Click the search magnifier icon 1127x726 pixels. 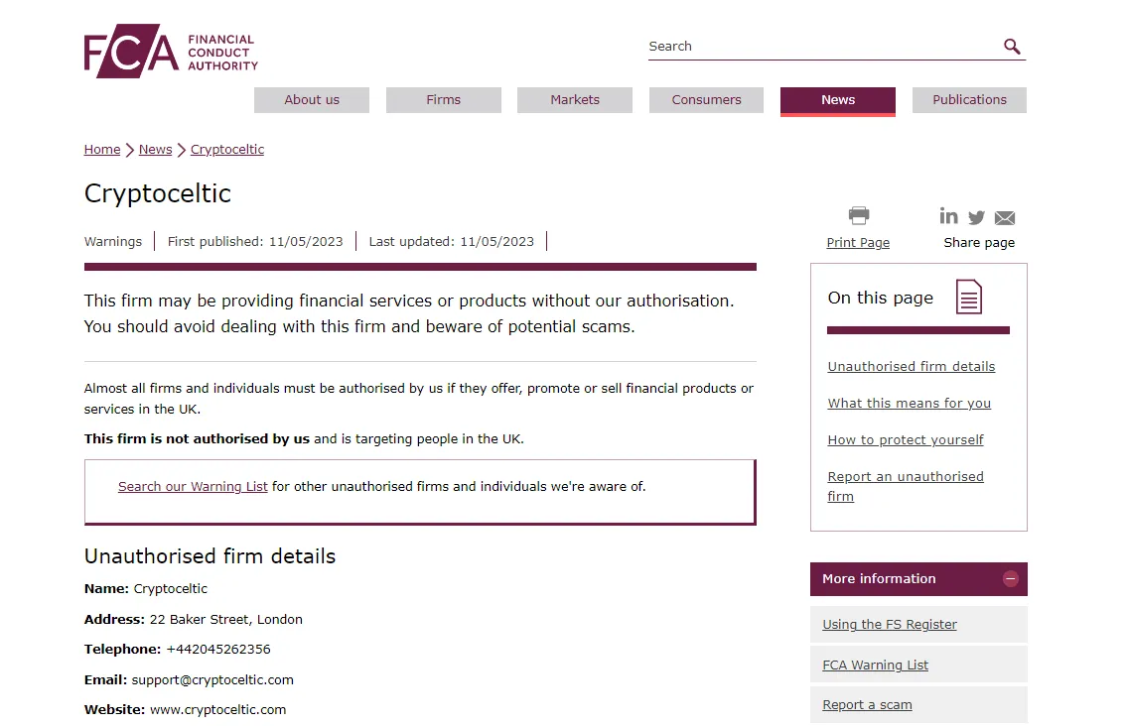point(1011,47)
